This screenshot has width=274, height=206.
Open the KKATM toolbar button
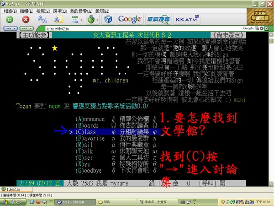click(187, 19)
